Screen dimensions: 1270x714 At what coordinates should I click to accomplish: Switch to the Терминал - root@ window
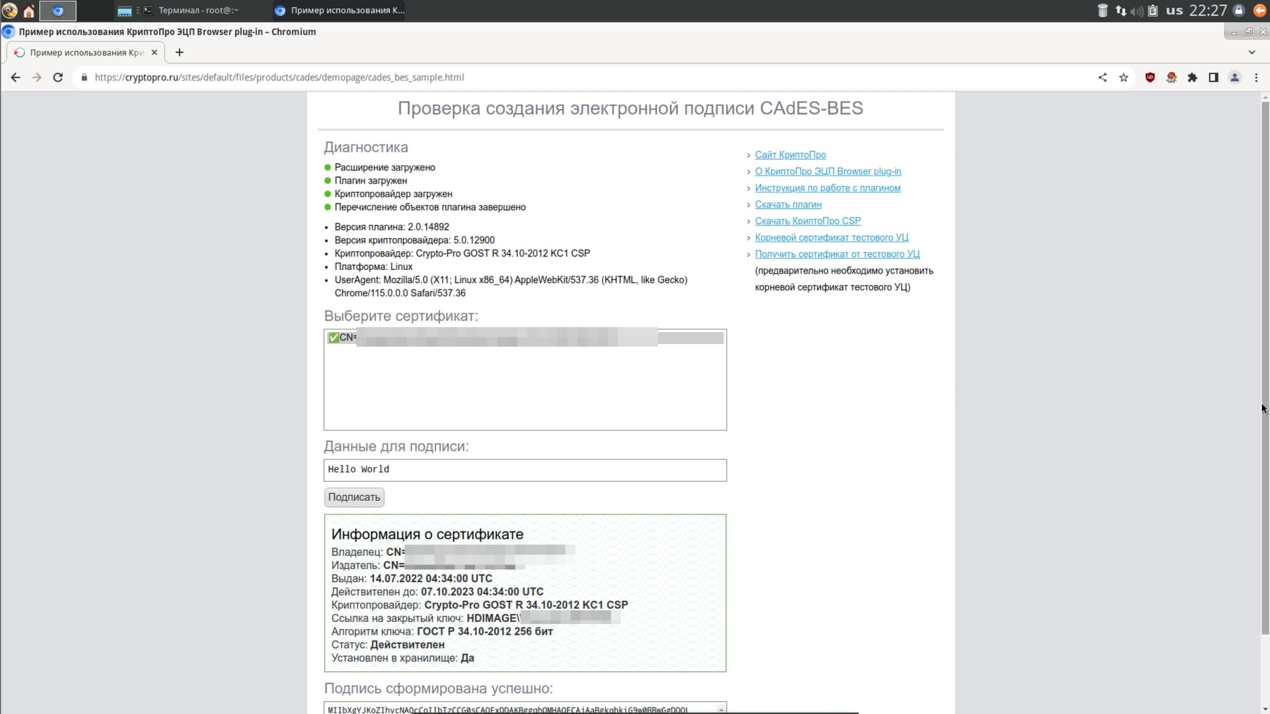click(192, 11)
